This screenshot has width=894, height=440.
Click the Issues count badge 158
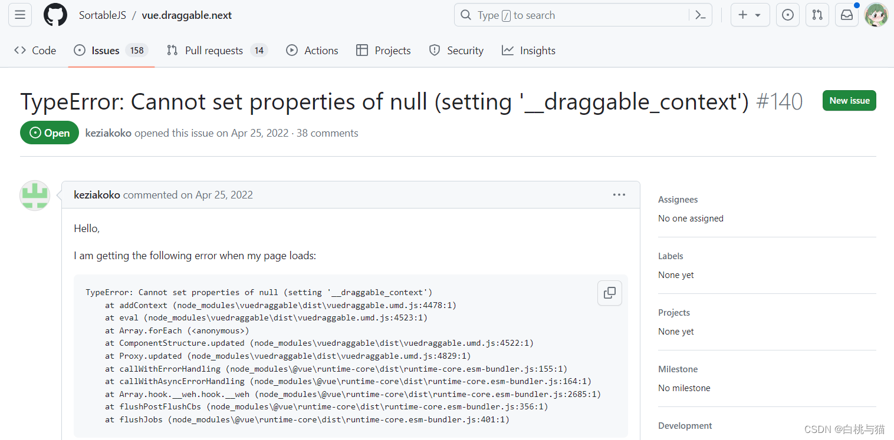[x=137, y=51]
